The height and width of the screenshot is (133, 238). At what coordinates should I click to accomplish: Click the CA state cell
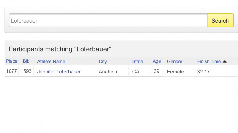pos(136,72)
